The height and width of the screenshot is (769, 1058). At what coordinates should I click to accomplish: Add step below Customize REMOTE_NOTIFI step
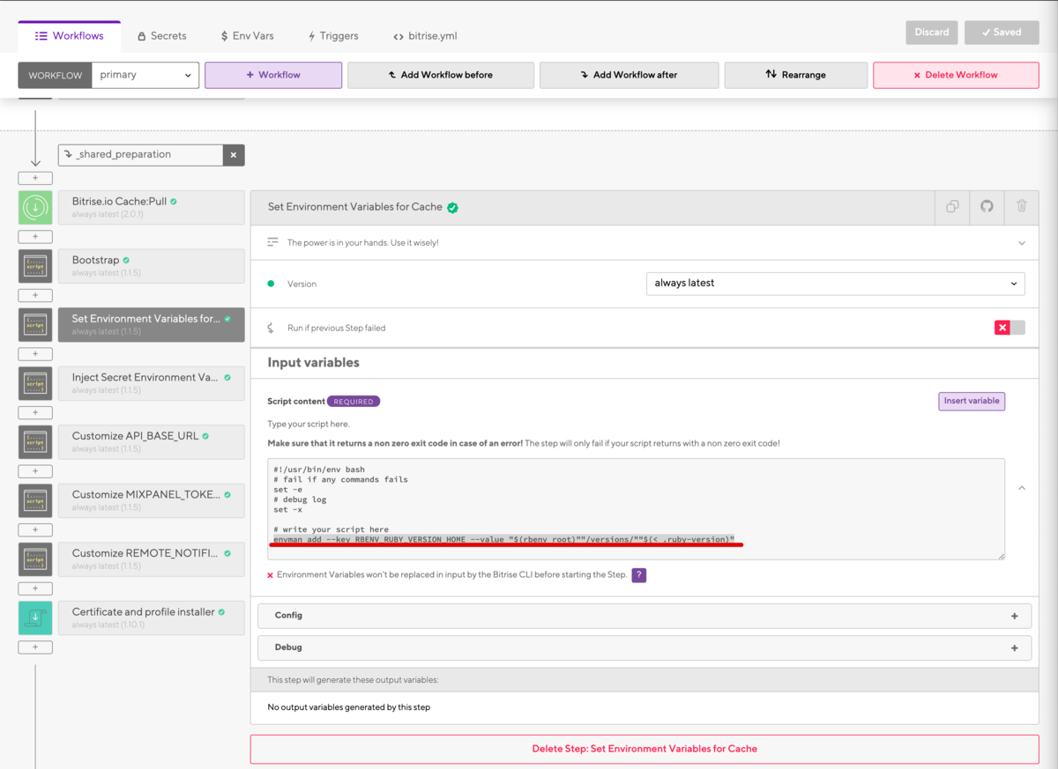35,588
